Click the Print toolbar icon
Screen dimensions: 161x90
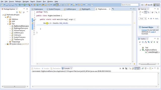(x=13, y=5)
